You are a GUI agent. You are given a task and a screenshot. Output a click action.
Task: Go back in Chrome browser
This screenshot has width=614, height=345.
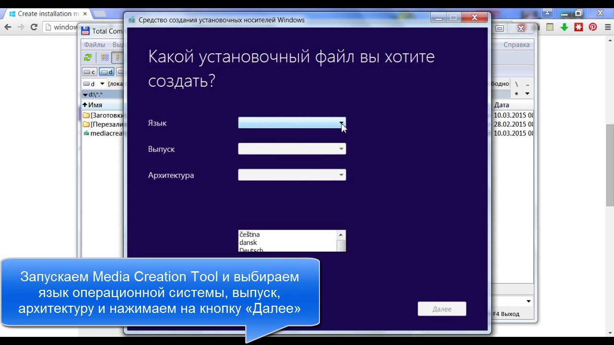click(8, 27)
